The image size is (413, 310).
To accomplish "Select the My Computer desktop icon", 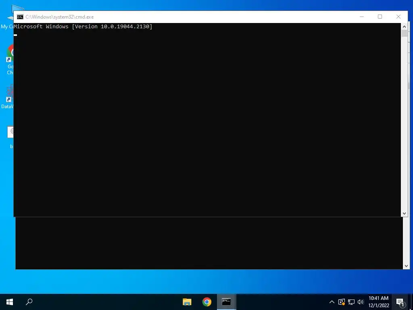I will coord(8,18).
